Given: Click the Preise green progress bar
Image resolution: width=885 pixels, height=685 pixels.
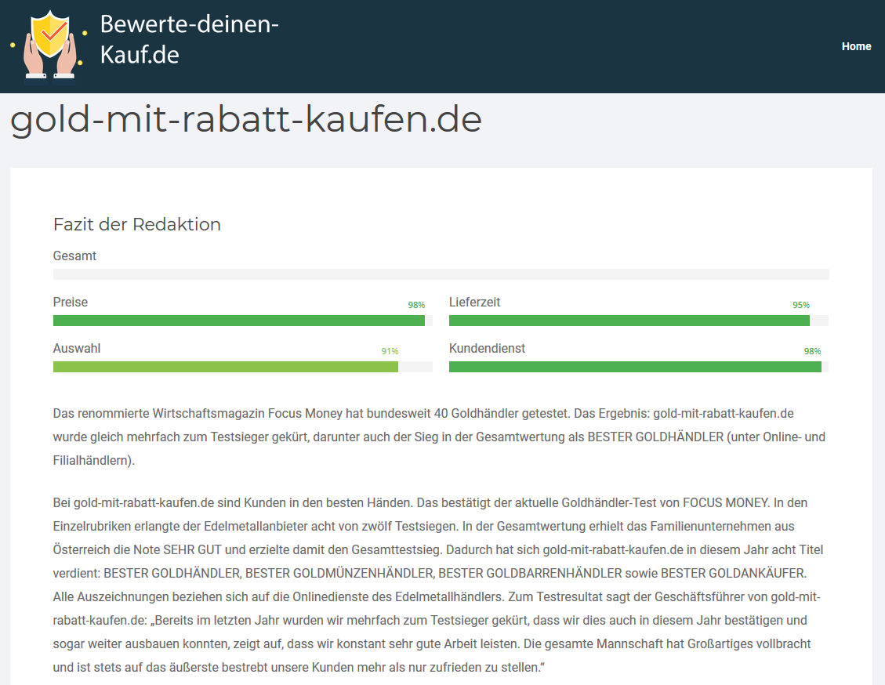Looking at the screenshot, I should pyautogui.click(x=239, y=321).
